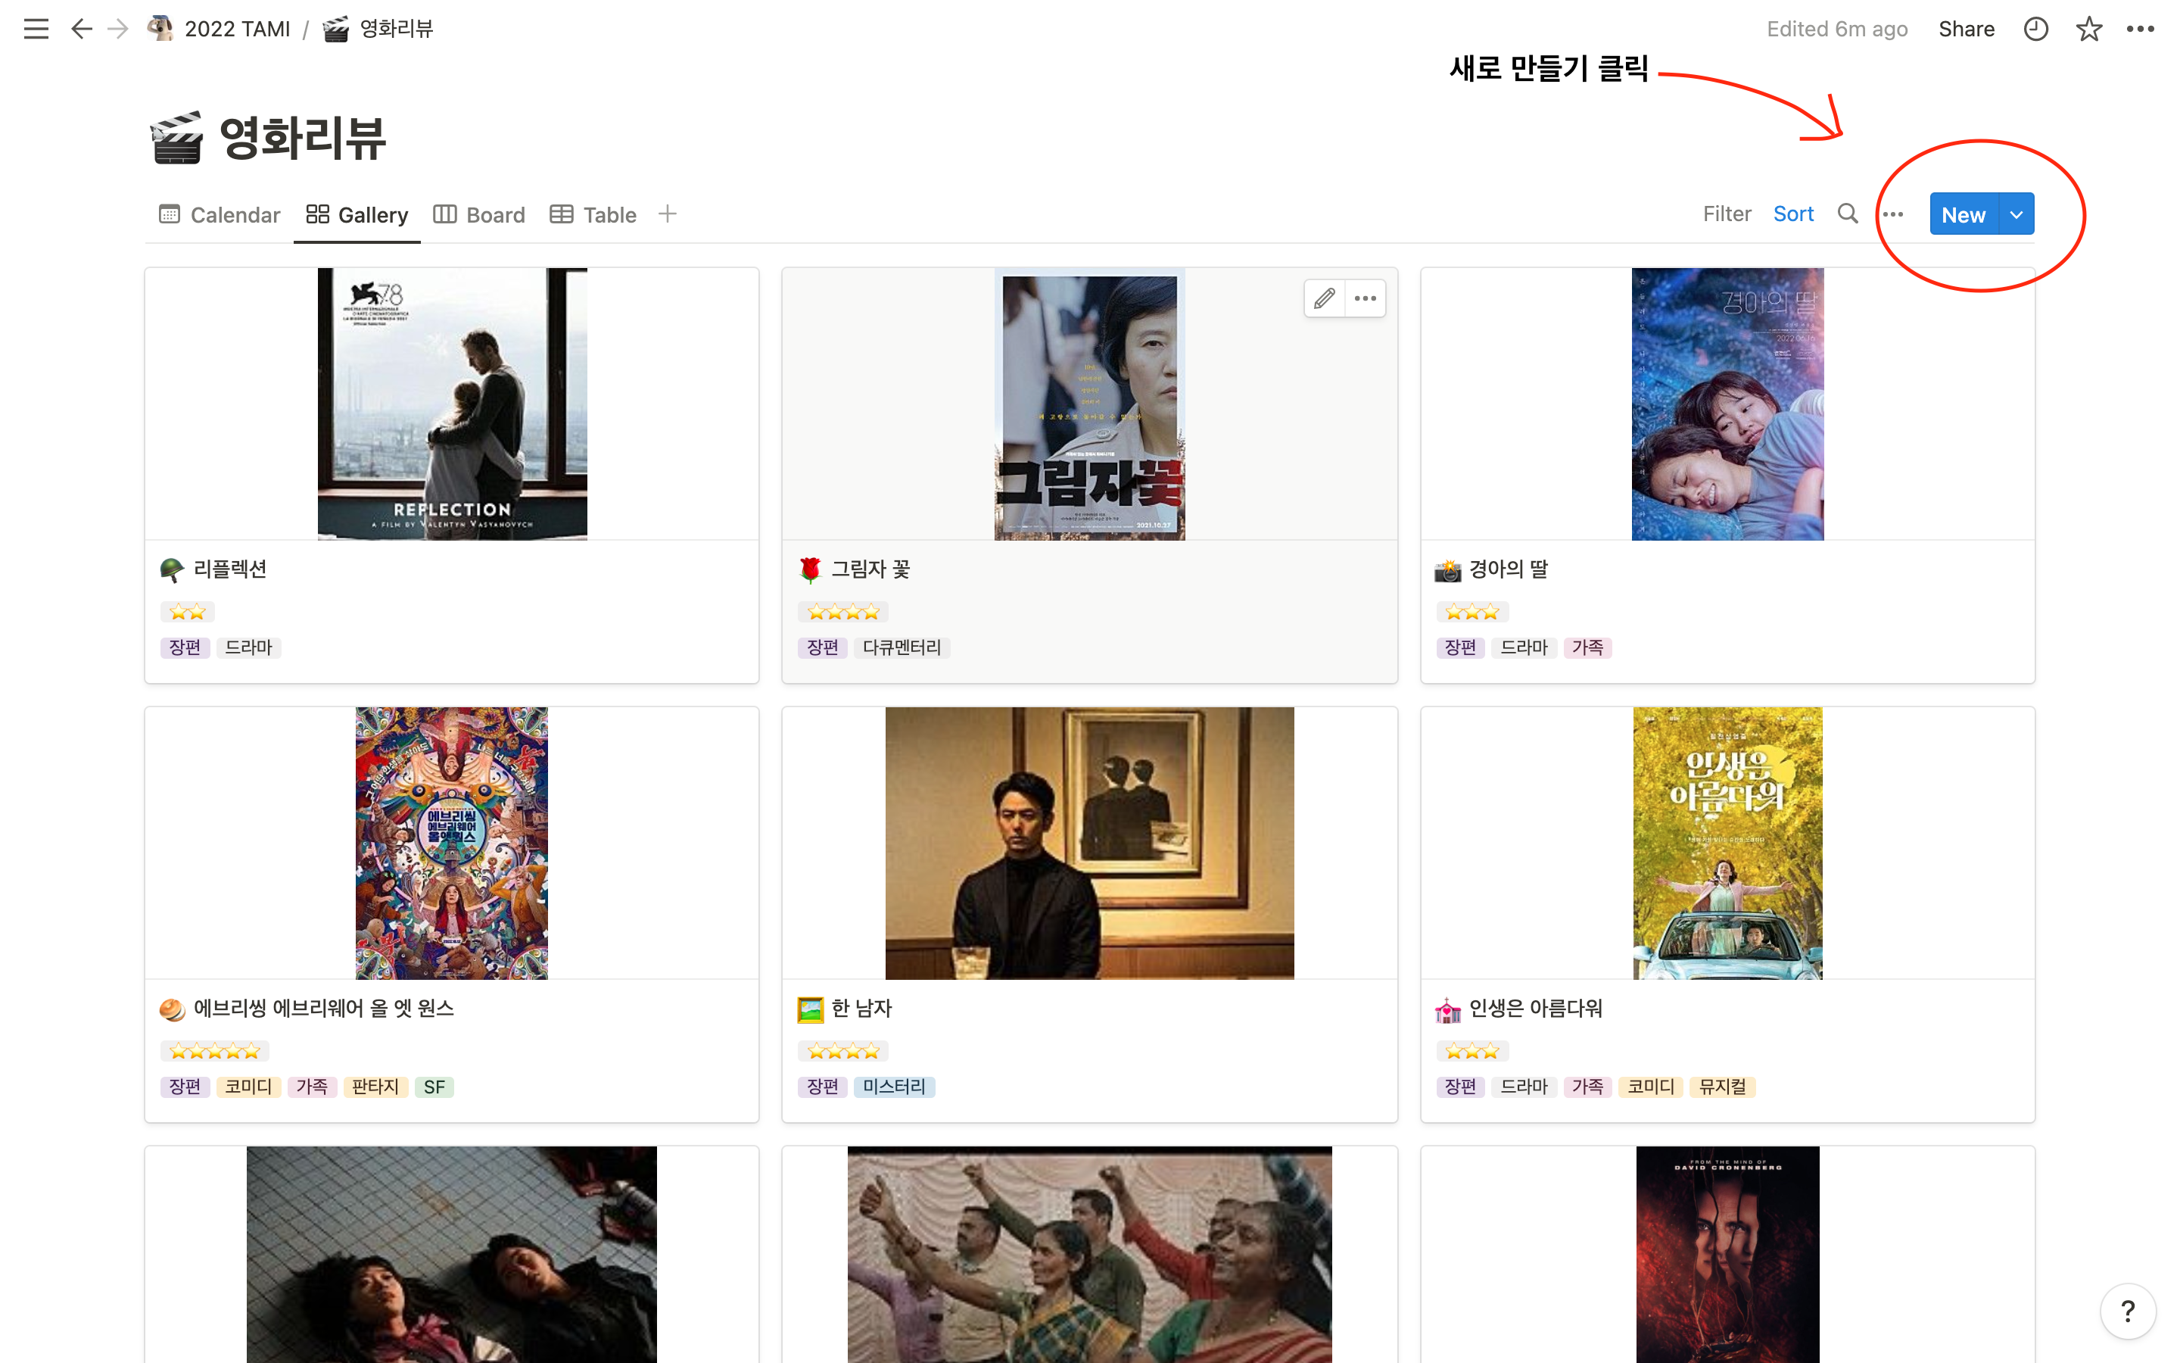Open the 한 남자 still image thumbnail
Image resolution: width=2180 pixels, height=1363 pixels.
click(1089, 843)
